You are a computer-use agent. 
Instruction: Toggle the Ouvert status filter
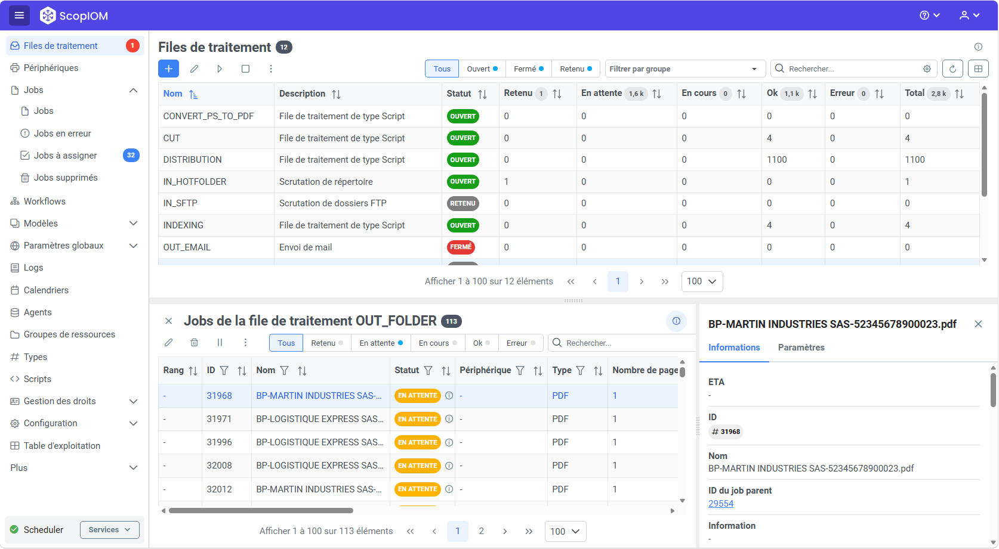click(482, 69)
